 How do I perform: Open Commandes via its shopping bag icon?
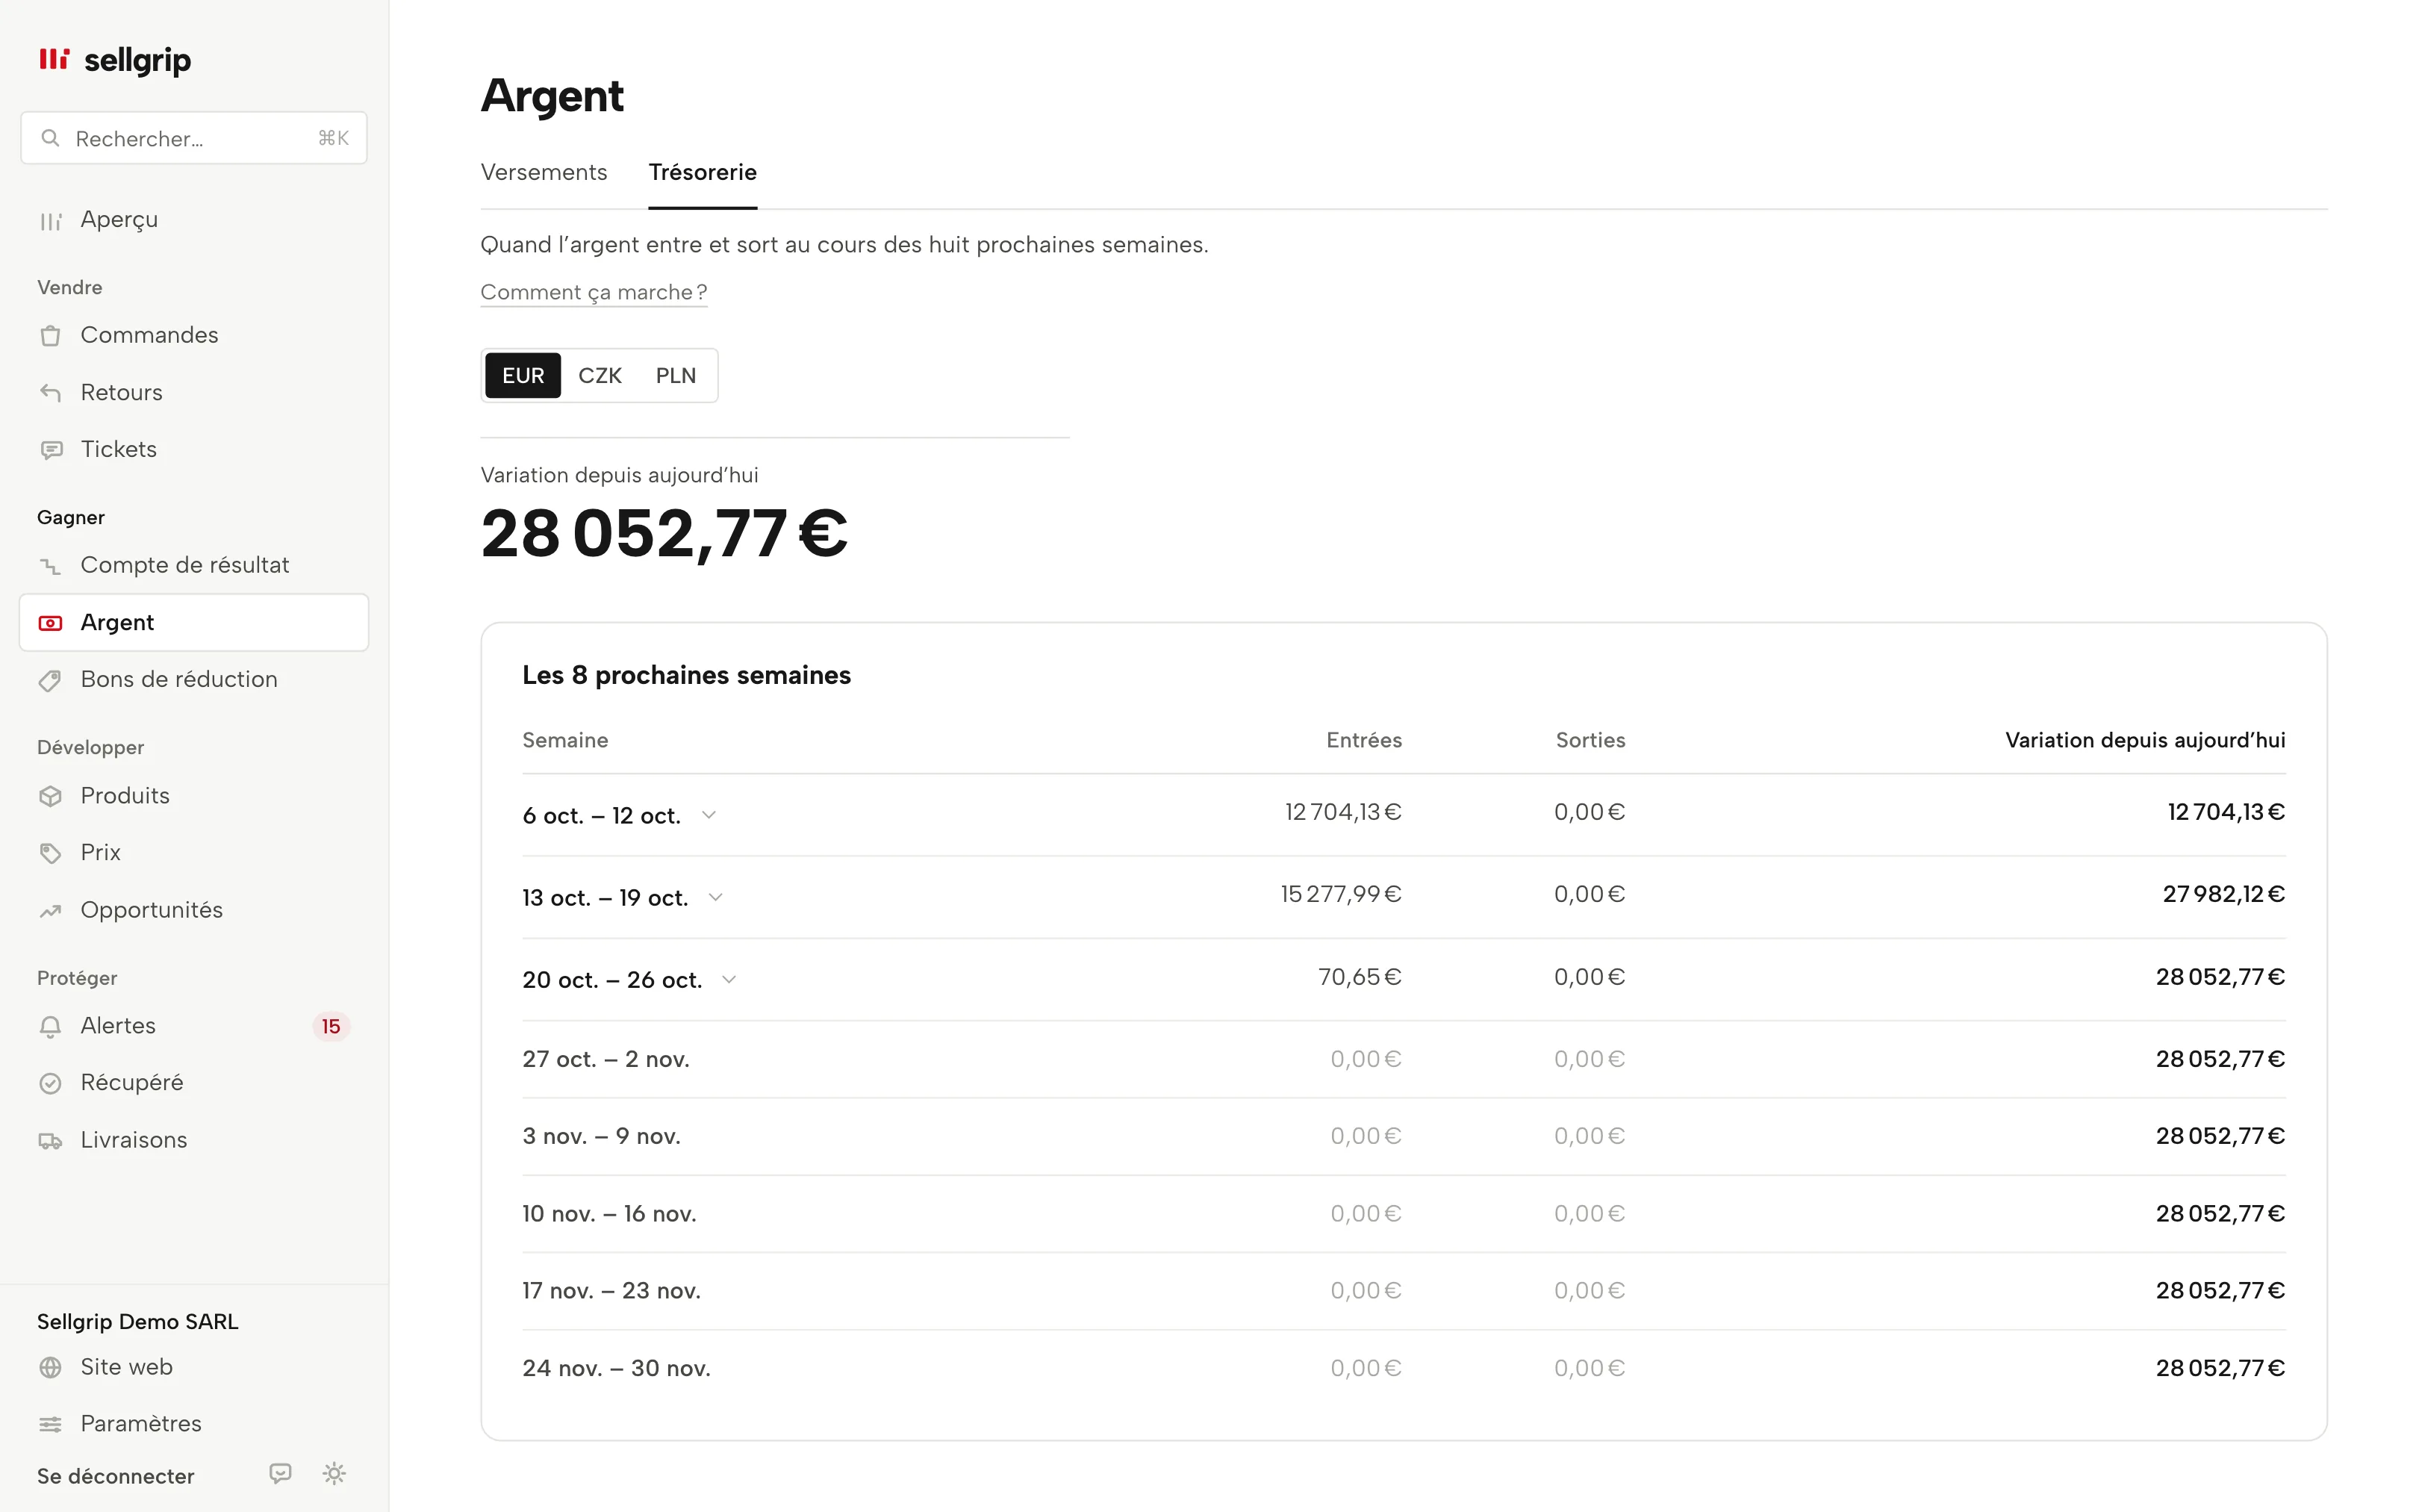[x=51, y=336]
